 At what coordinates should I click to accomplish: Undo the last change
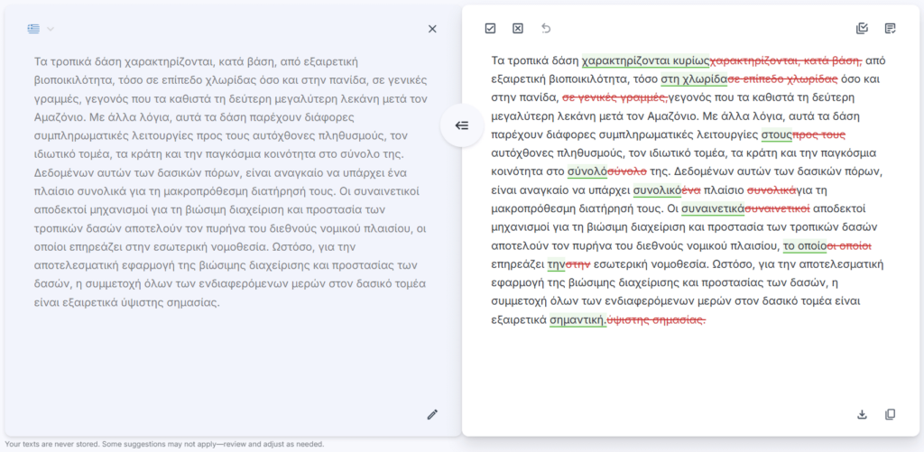[x=545, y=29]
